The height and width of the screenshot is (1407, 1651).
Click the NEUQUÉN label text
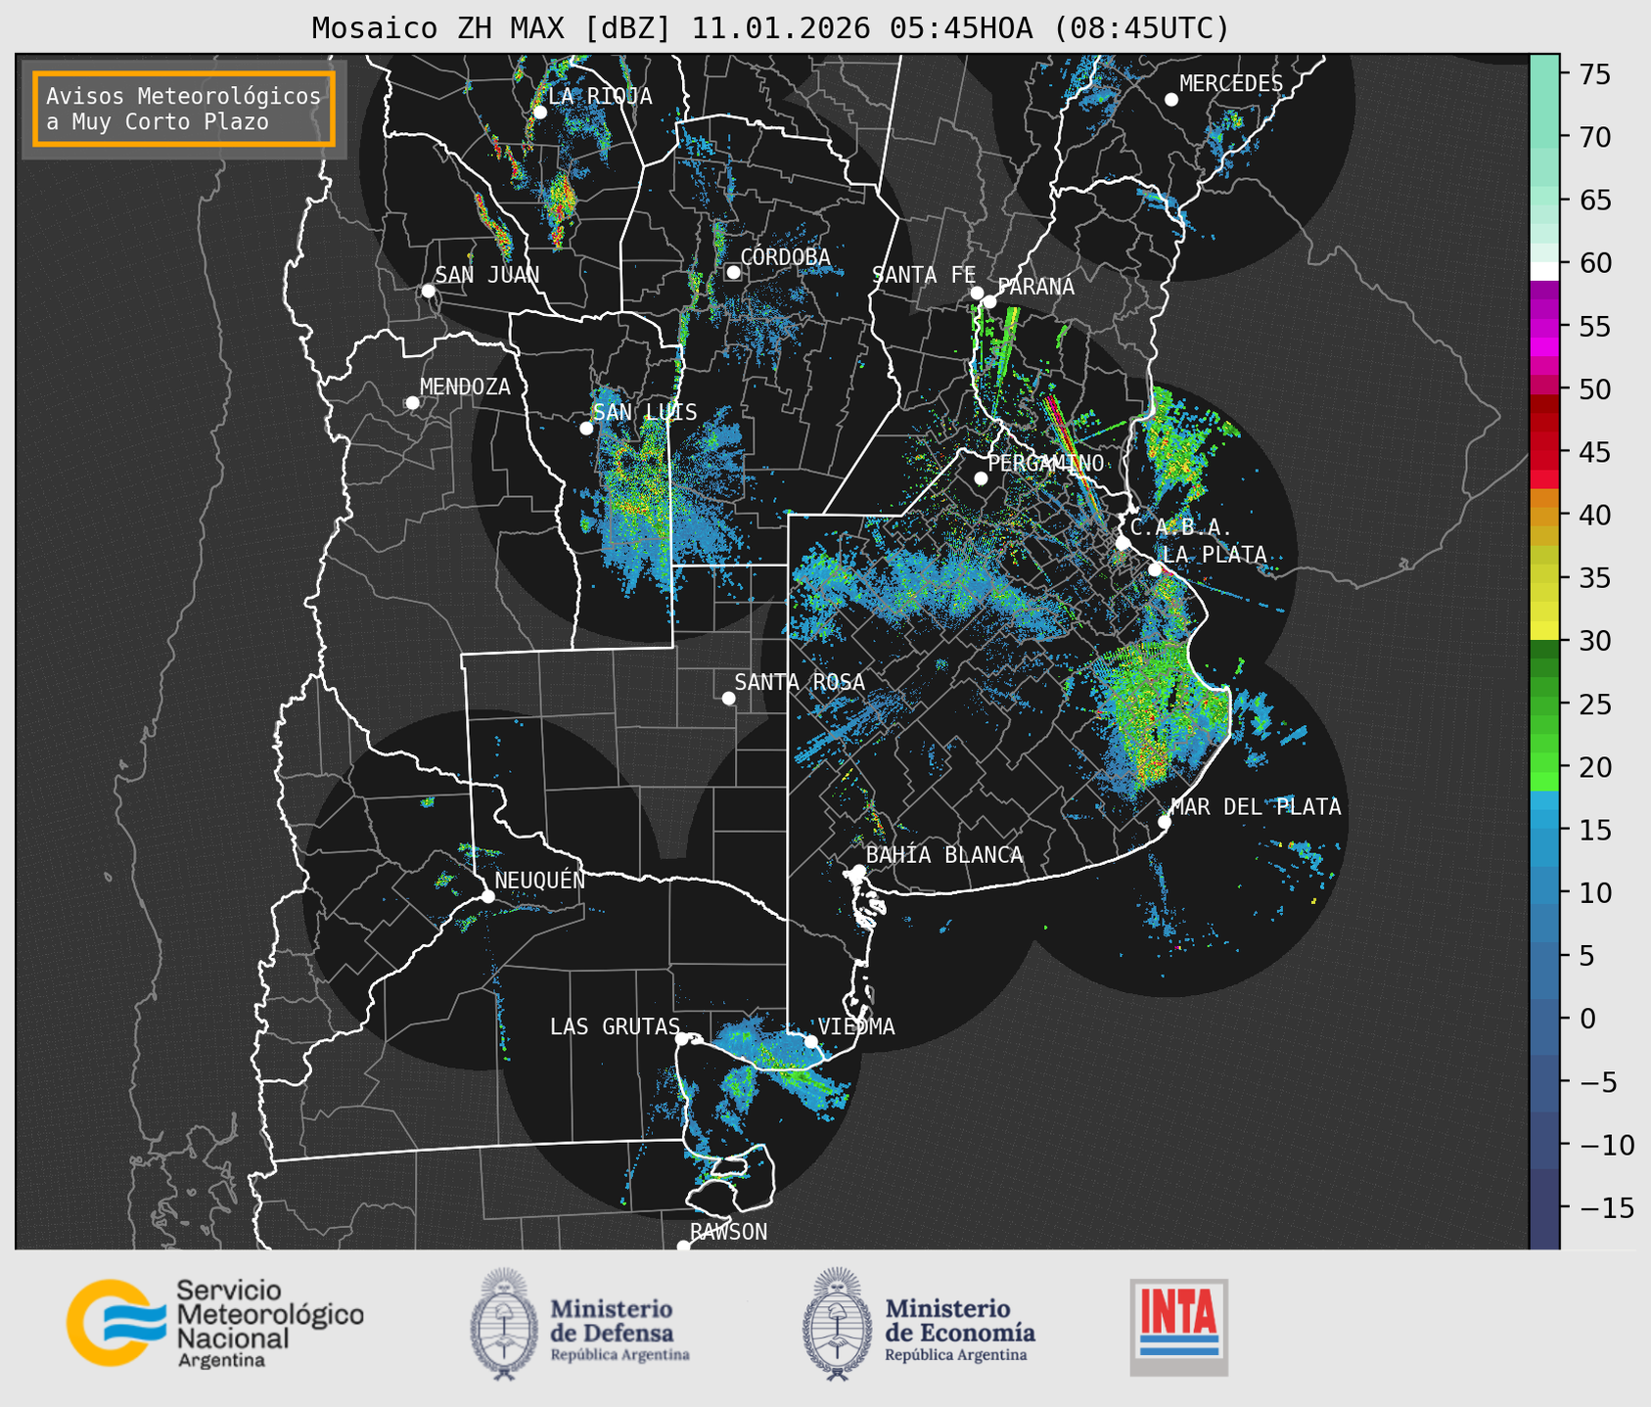tap(540, 881)
